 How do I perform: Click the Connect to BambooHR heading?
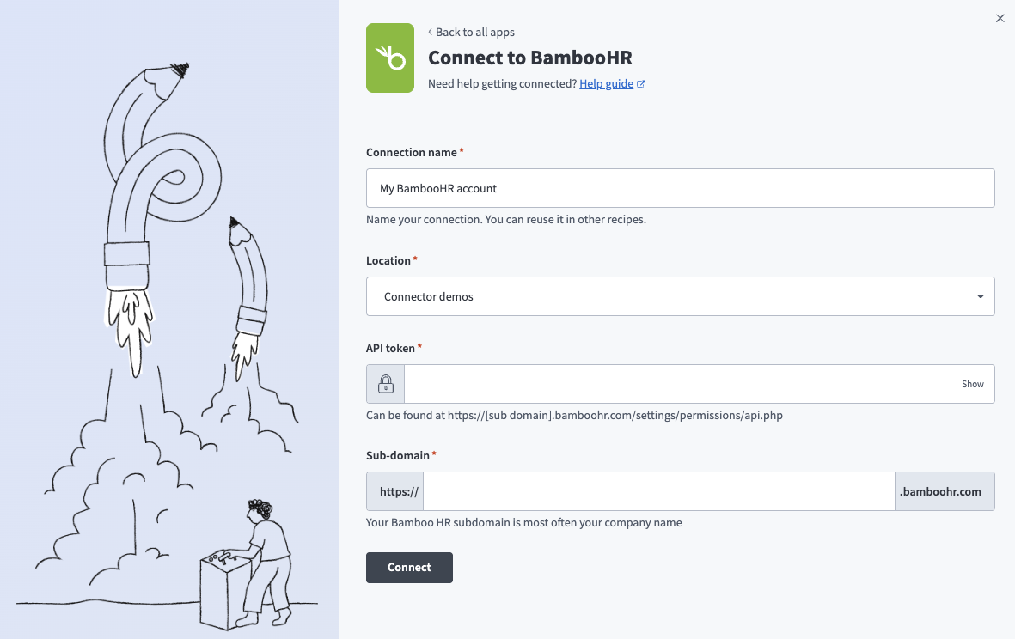(529, 58)
